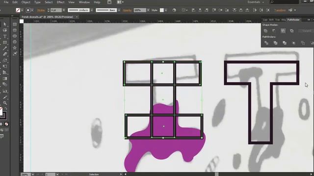
Task: Open the Essentials workspace switcher
Action: click(x=256, y=2)
